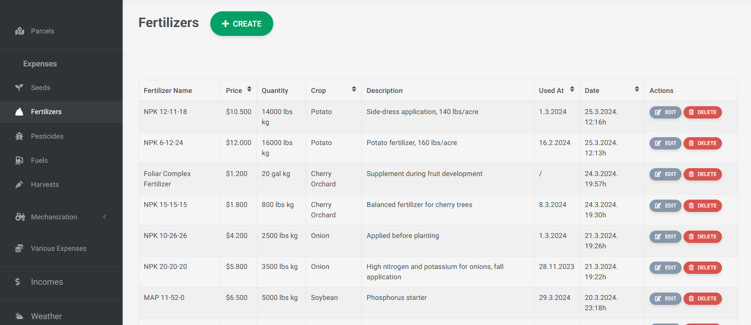
Task: Expand the Mechanization submenu chevron
Action: click(x=104, y=217)
